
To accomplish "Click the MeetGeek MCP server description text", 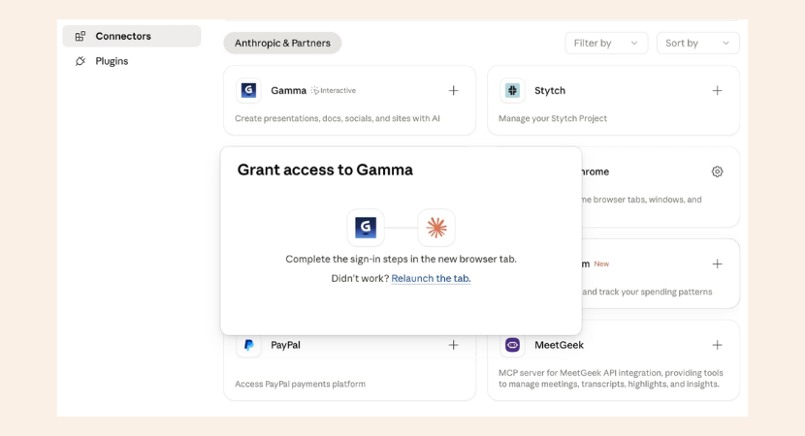I will tap(611, 379).
